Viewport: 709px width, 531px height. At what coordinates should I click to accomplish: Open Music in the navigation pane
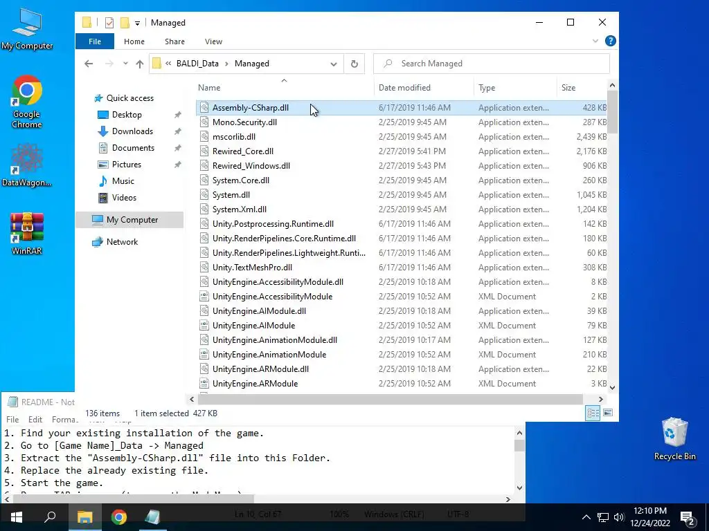123,181
